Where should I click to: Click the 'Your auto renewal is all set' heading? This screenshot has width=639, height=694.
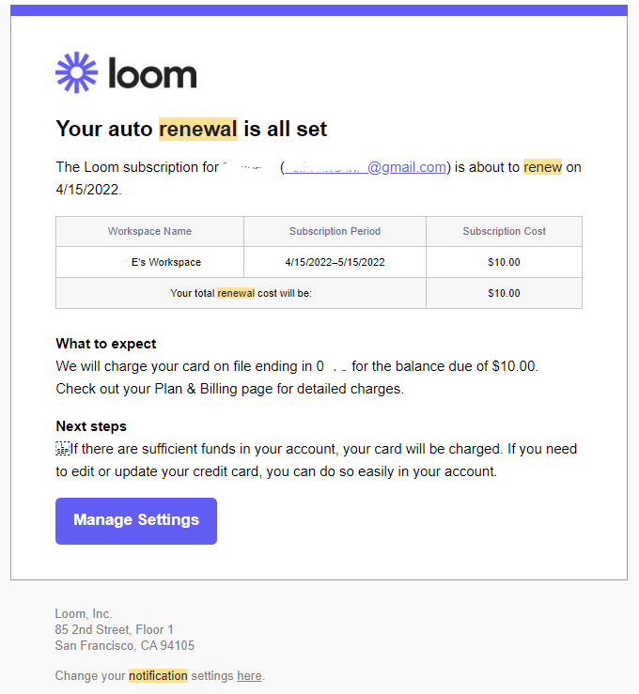click(191, 129)
